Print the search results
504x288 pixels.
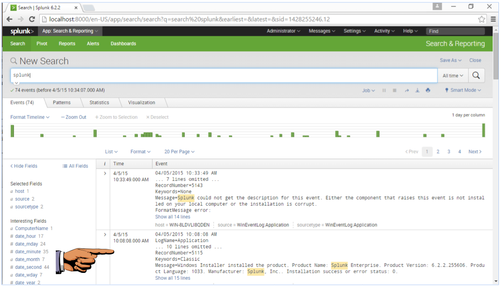click(x=428, y=91)
